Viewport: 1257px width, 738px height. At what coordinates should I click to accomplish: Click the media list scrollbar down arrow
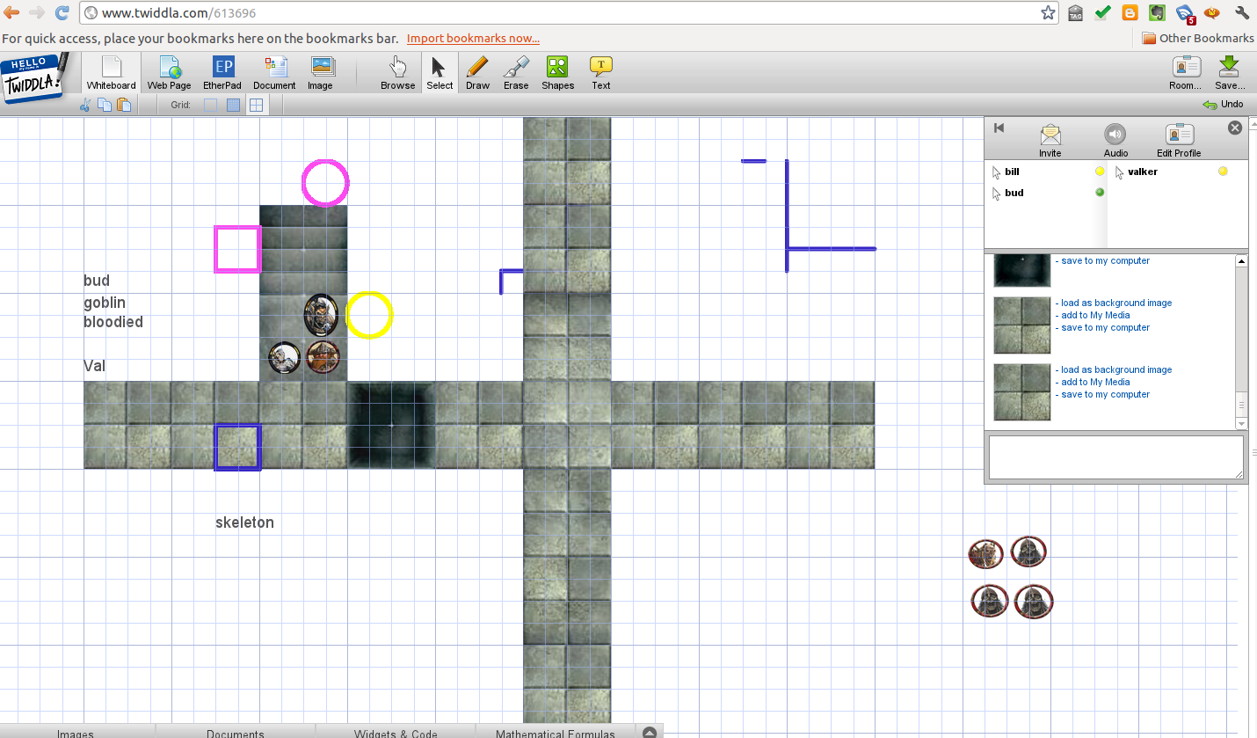point(1241,423)
